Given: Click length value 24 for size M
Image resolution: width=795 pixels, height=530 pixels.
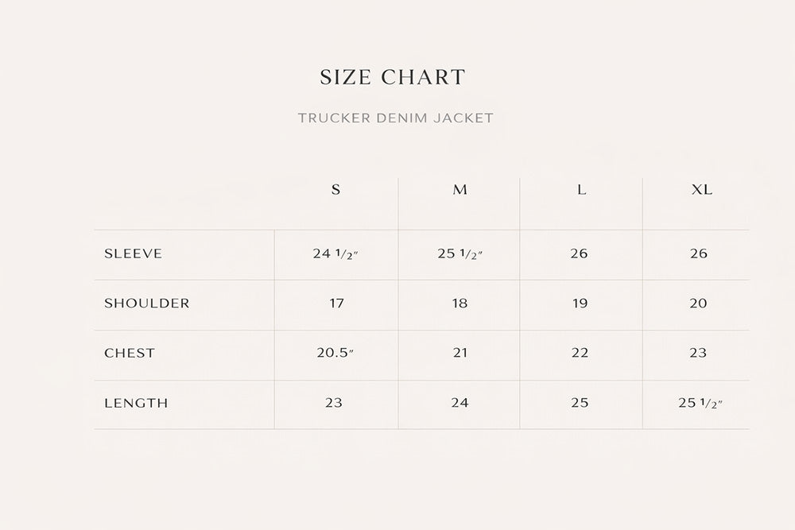Looking at the screenshot, I should pos(460,403).
